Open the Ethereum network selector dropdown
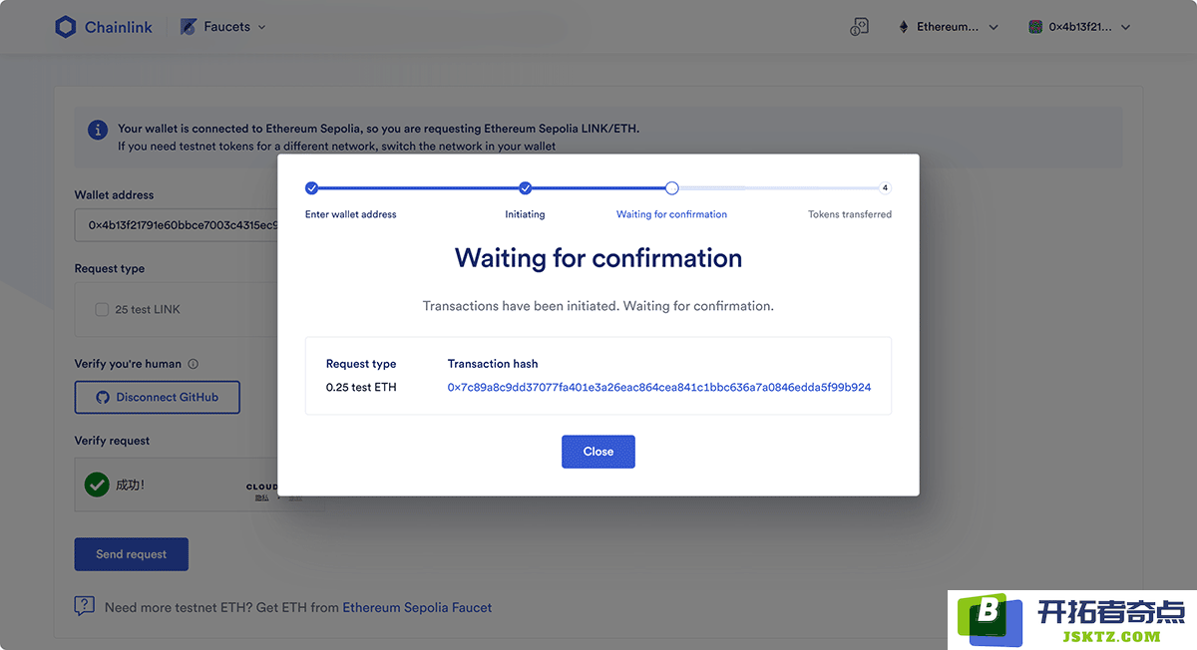1197x650 pixels. [x=950, y=27]
